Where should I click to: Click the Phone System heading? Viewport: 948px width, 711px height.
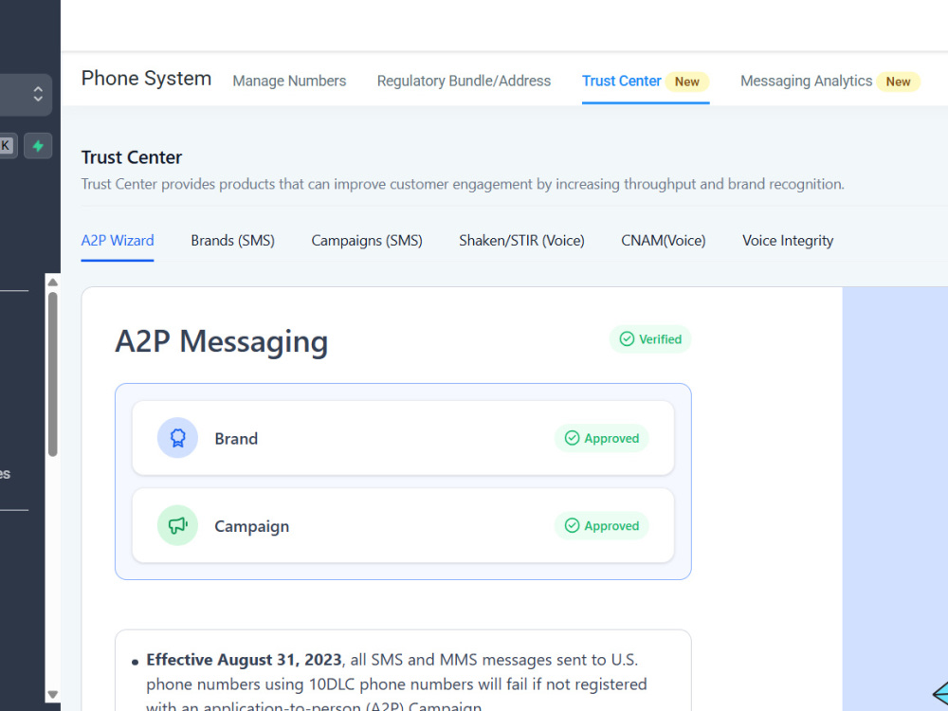[146, 79]
